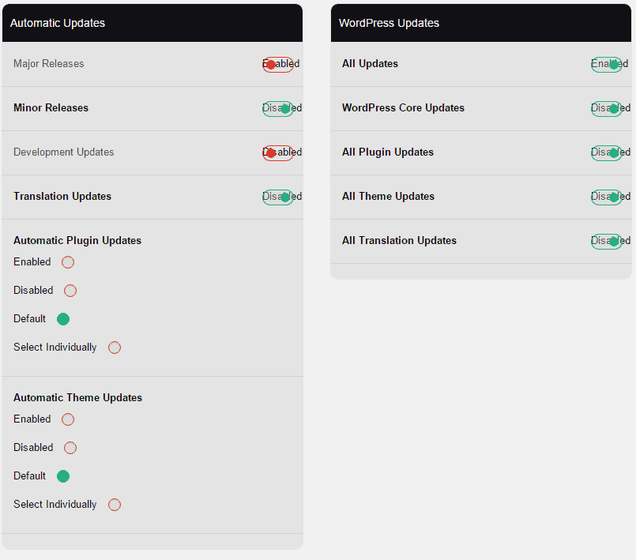Click the Translation Updates label
This screenshot has height=560, width=636.
tap(62, 196)
